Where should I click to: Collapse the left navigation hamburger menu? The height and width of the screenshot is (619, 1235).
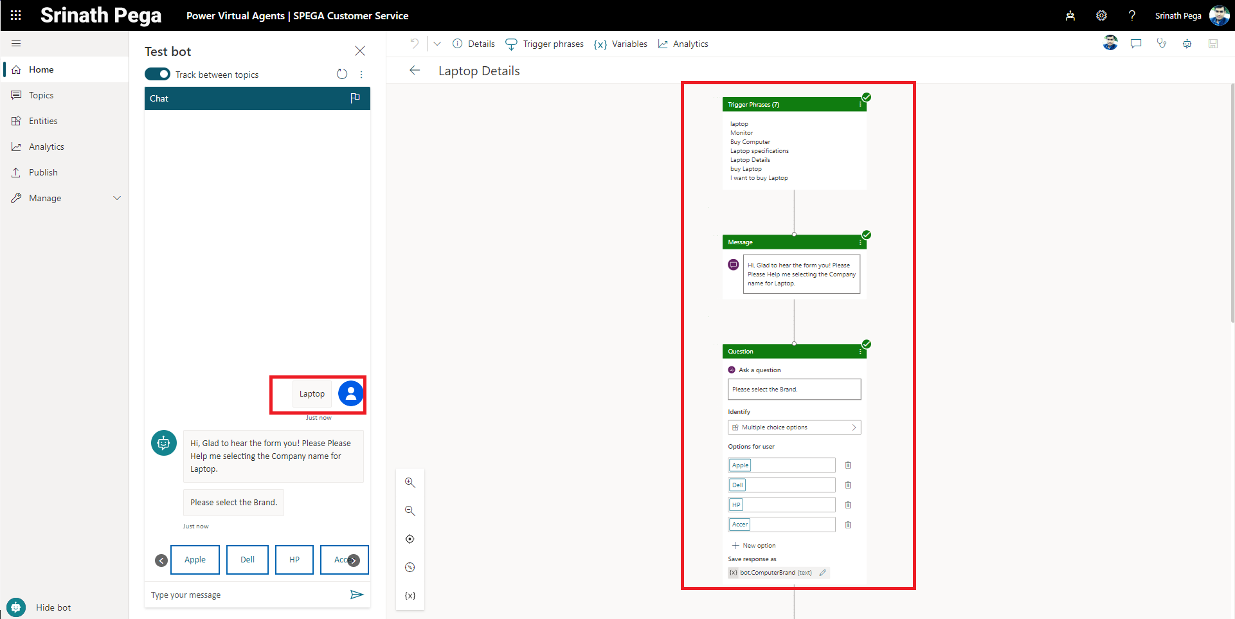pos(17,44)
